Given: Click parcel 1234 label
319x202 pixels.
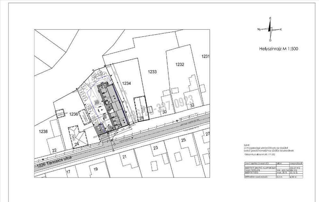Looking at the screenshot, I should click(127, 83).
